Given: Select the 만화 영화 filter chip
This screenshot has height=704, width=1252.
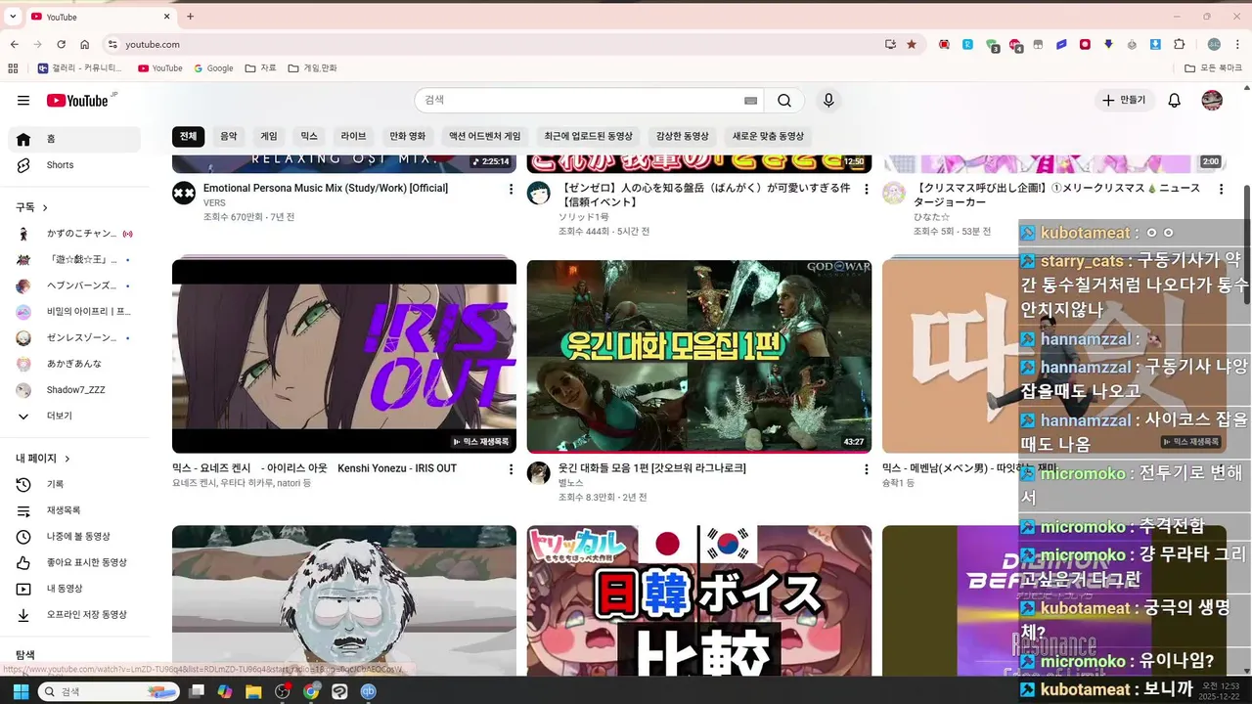Looking at the screenshot, I should pos(407,136).
